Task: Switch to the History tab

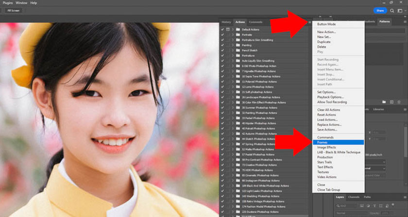Action: click(226, 22)
